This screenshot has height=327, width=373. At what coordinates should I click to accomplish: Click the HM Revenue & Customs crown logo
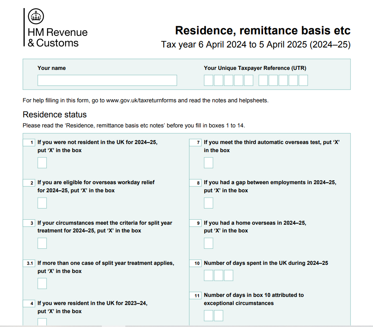(x=36, y=16)
